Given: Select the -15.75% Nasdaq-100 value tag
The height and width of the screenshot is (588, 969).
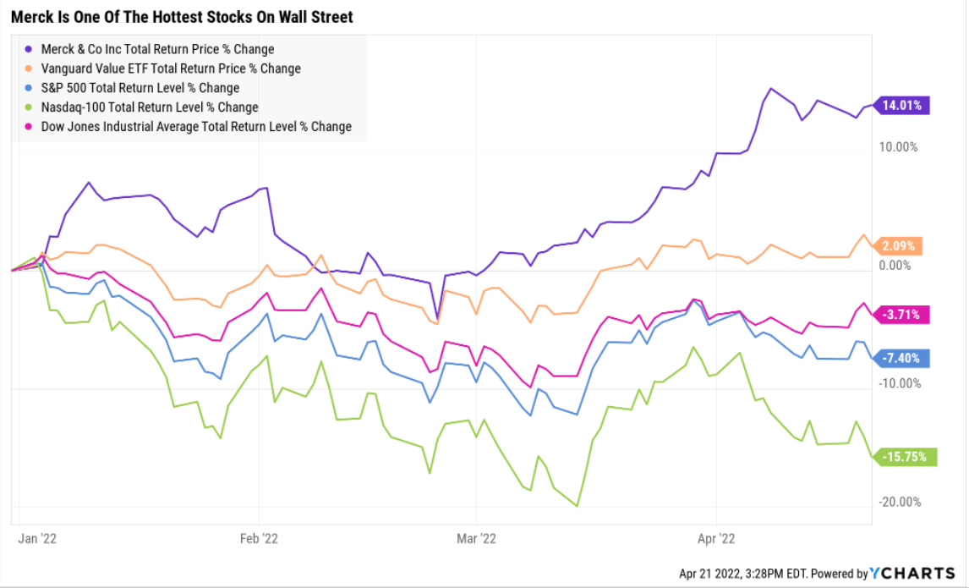Looking at the screenshot, I should click(906, 457).
